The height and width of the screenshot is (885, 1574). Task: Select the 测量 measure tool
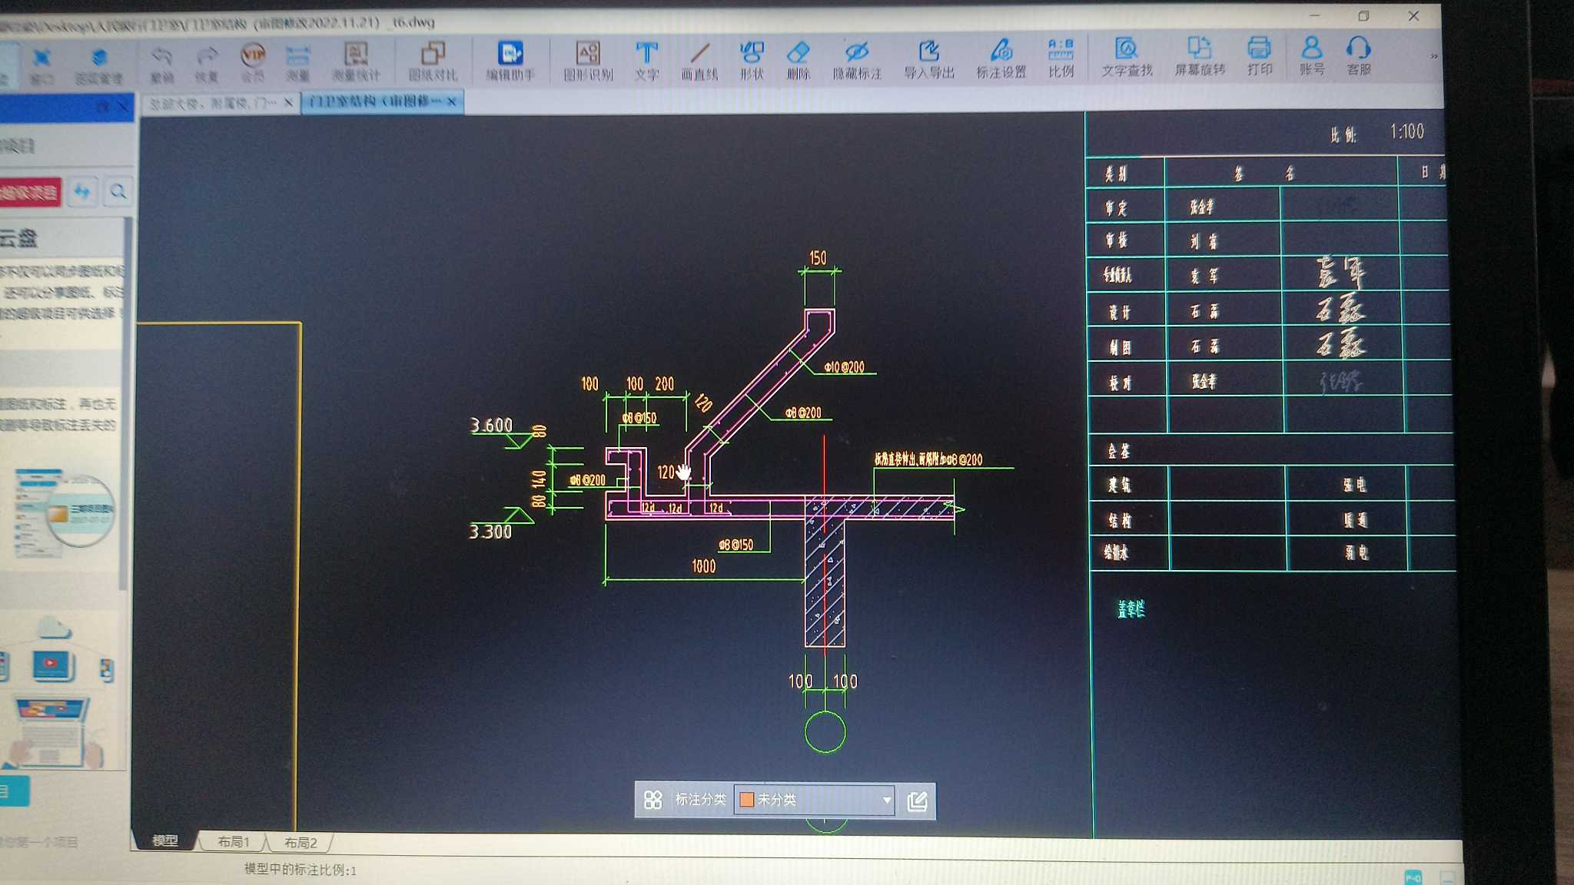[298, 62]
